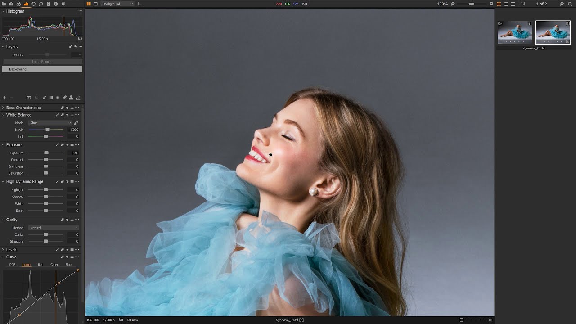This screenshot has width=576, height=324.
Task: Open the White Balance Mode dropdown
Action: 50,123
